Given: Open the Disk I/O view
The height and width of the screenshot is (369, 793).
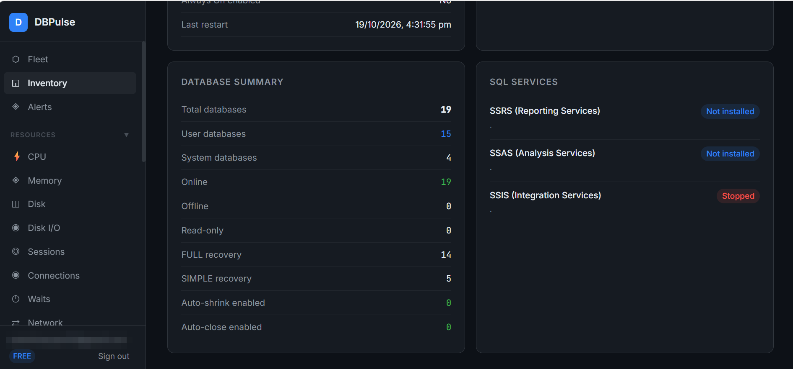Looking at the screenshot, I should 70,228.
